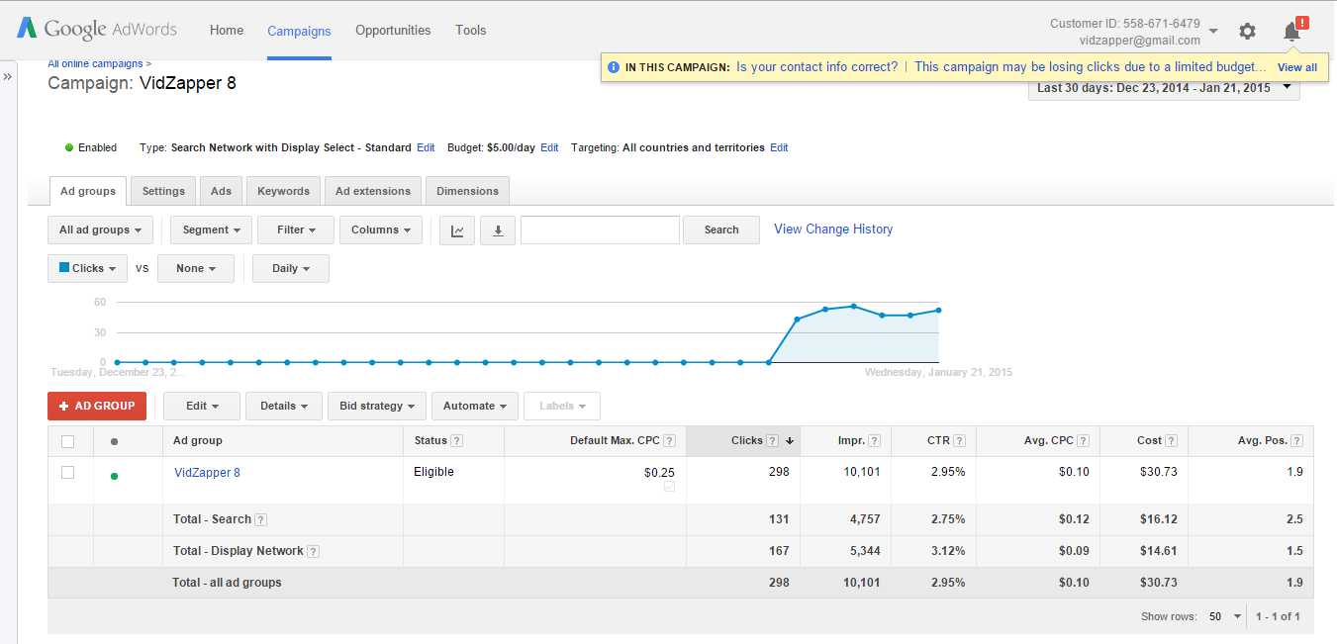Click the Clicks column help icon
The height and width of the screenshot is (644, 1337).
point(772,441)
